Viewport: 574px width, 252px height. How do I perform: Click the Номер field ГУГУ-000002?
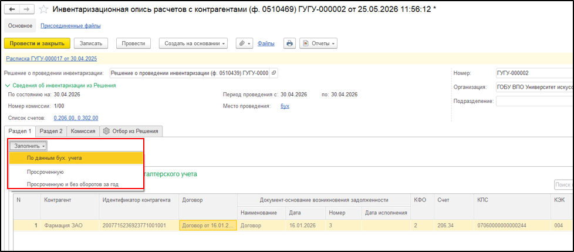tap(534, 73)
